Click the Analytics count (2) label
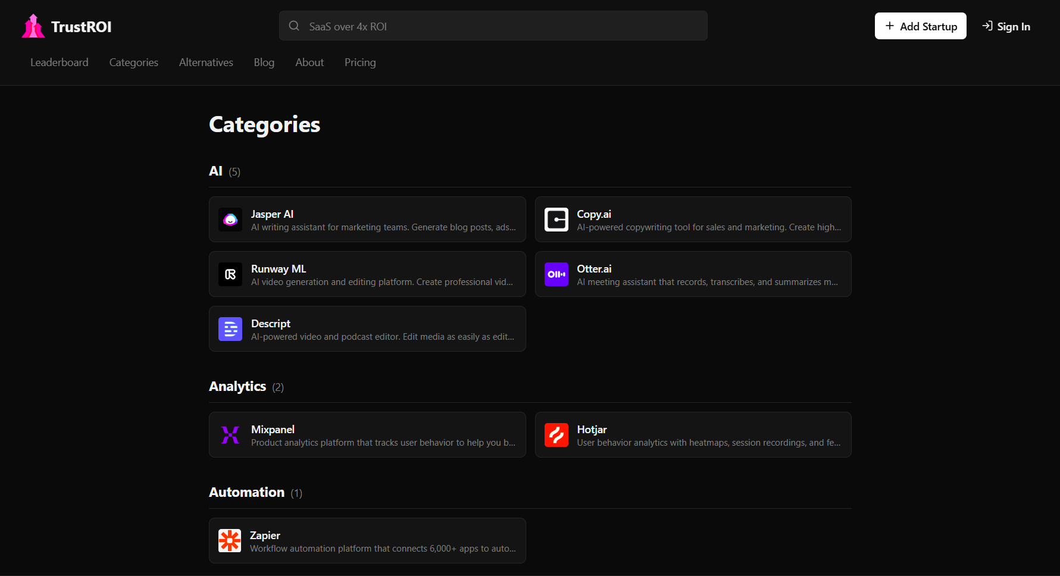1060x576 pixels. (278, 387)
